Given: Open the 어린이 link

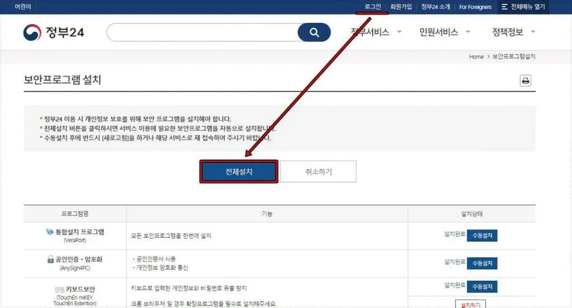Looking at the screenshot, I should pos(23,6).
